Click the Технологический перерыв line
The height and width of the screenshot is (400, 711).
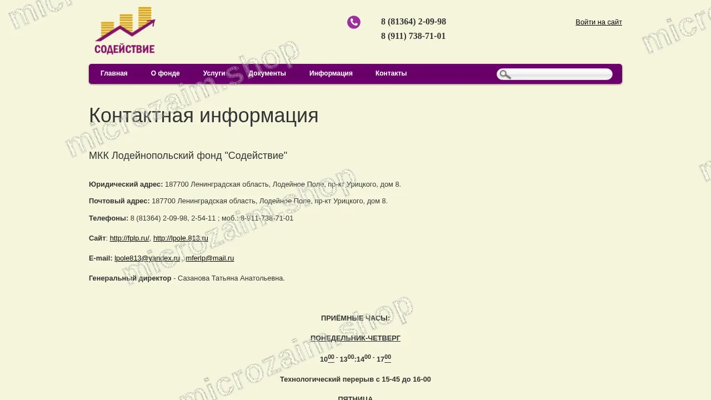pyautogui.click(x=355, y=379)
